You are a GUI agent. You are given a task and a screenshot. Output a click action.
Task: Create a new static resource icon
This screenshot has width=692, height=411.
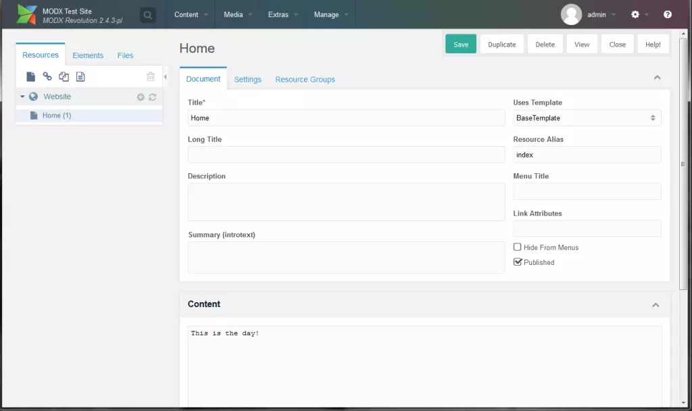80,77
